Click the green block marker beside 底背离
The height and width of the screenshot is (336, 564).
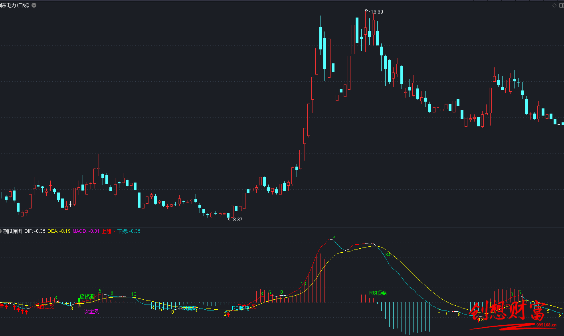click(79, 300)
